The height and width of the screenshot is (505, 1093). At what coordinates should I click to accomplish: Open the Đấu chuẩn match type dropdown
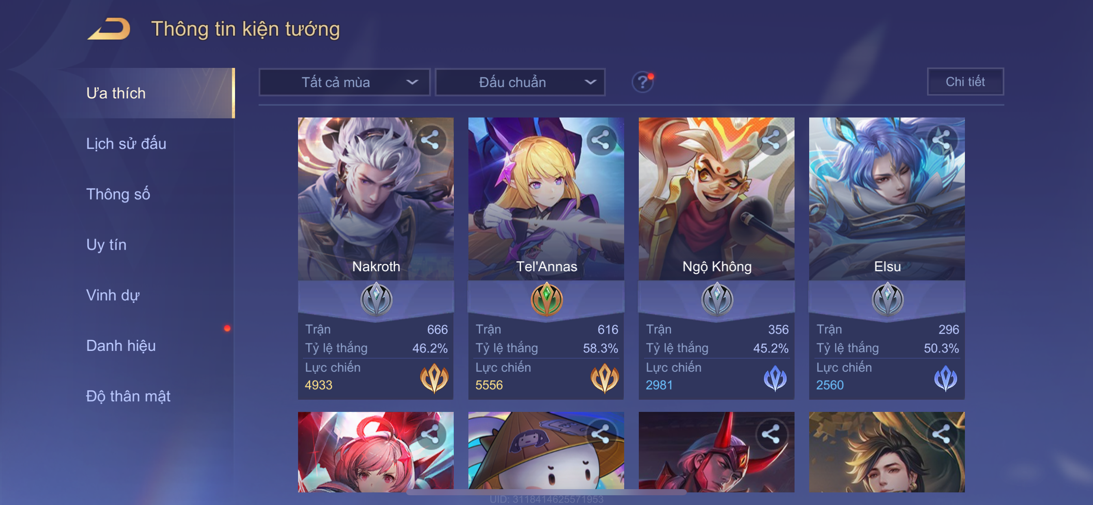[x=520, y=82]
